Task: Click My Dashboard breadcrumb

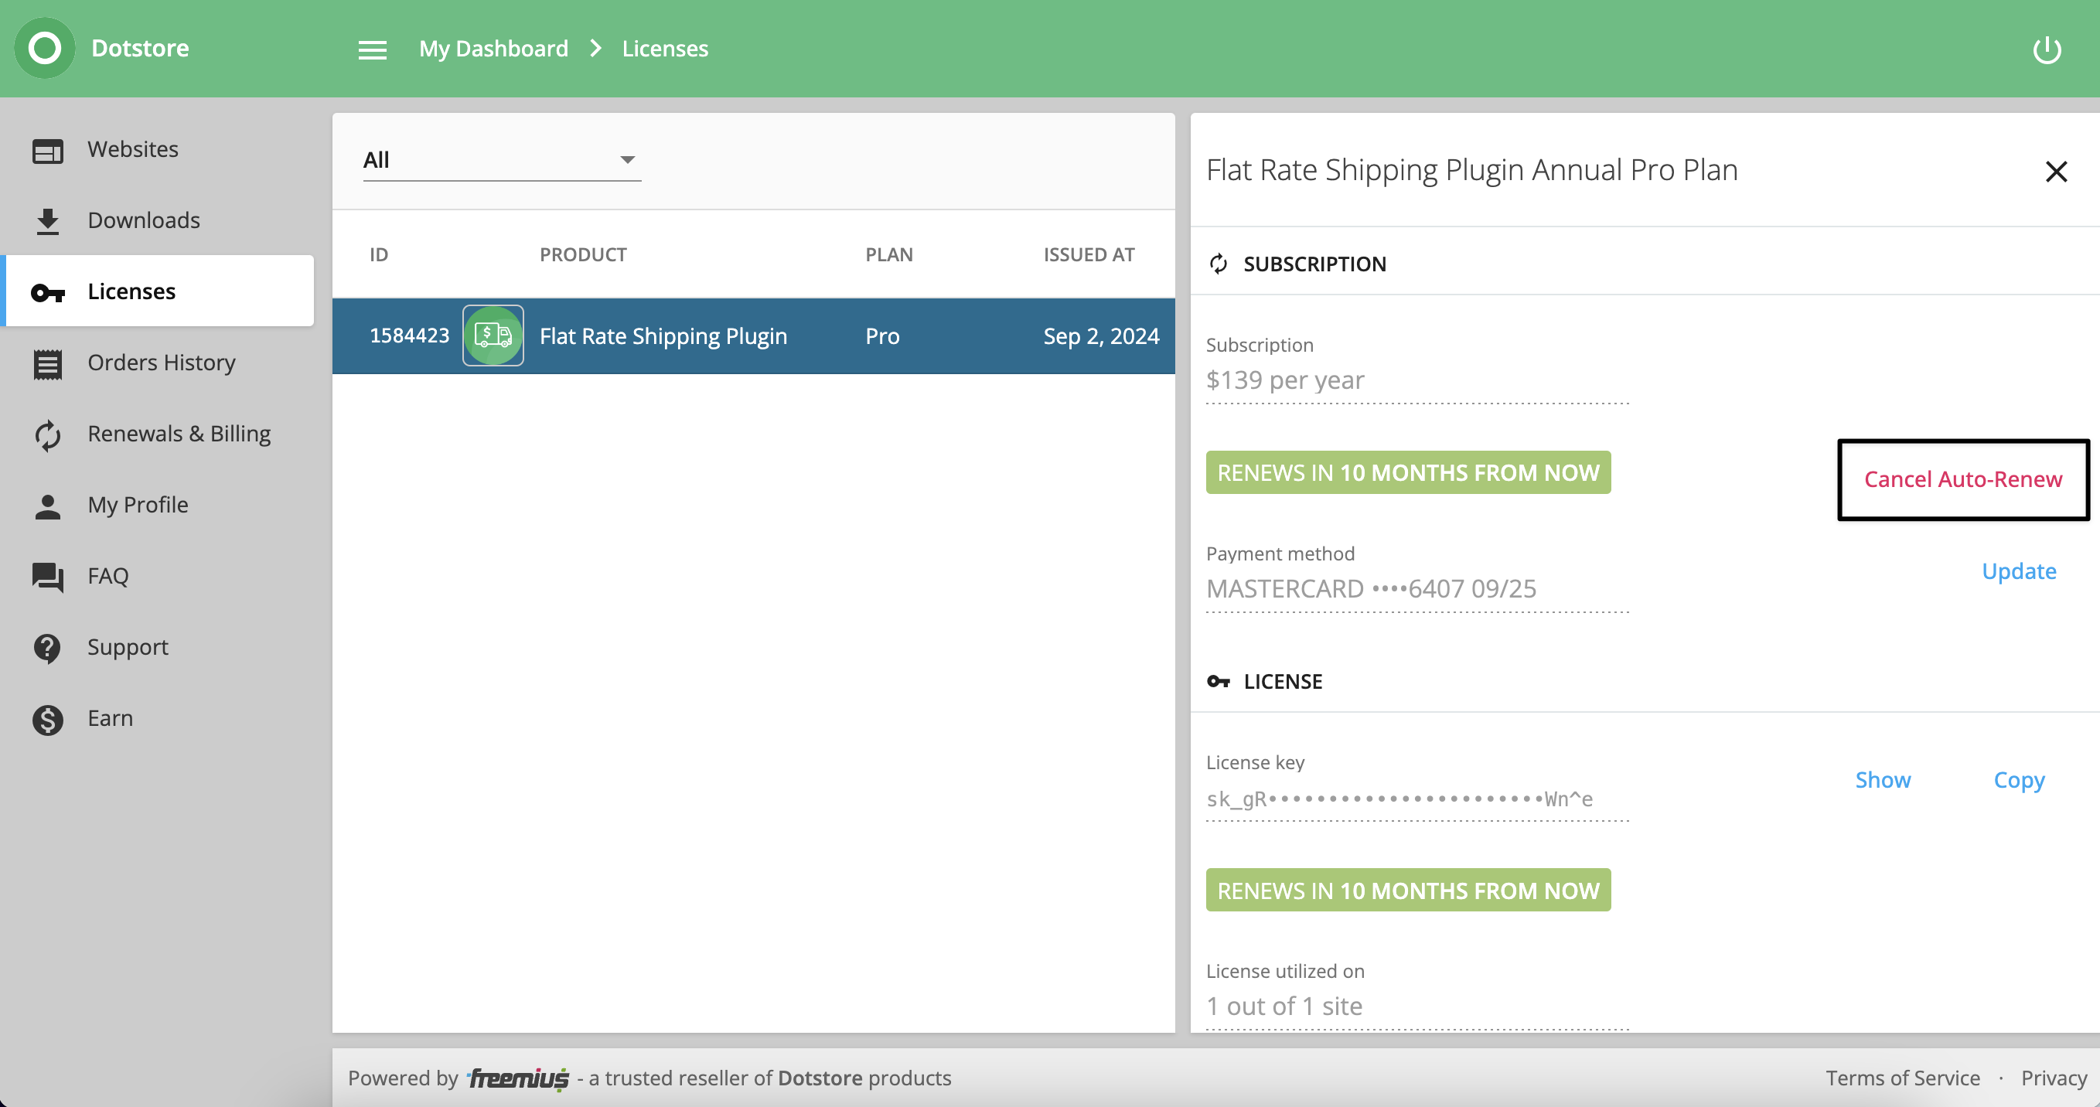Action: [493, 48]
